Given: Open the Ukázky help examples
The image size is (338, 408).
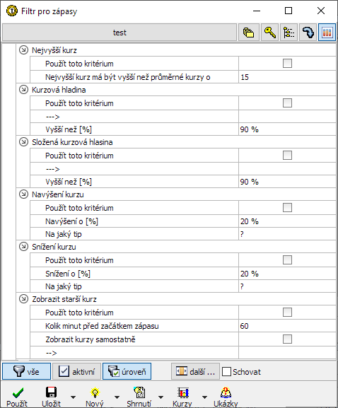Looking at the screenshot, I should (x=226, y=396).
